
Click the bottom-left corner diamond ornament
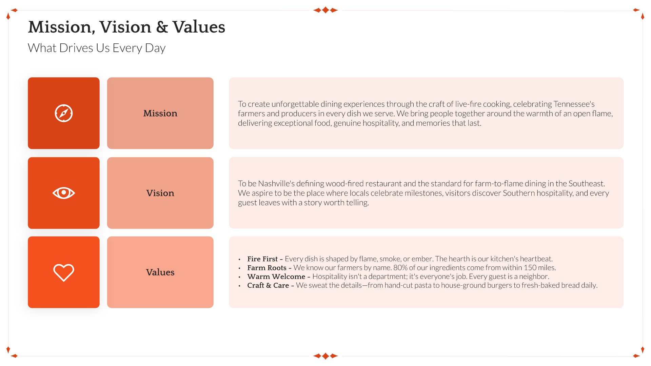[x=11, y=353]
